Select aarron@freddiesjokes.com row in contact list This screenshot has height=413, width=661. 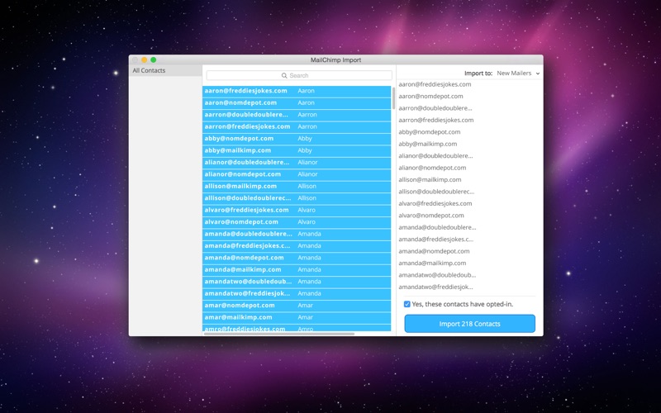tap(297, 126)
